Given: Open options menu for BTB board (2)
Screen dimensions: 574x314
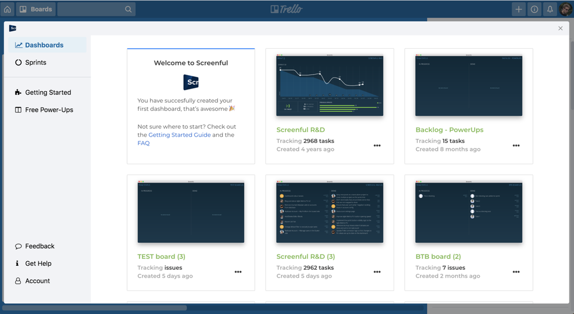Looking at the screenshot, I should click(516, 272).
